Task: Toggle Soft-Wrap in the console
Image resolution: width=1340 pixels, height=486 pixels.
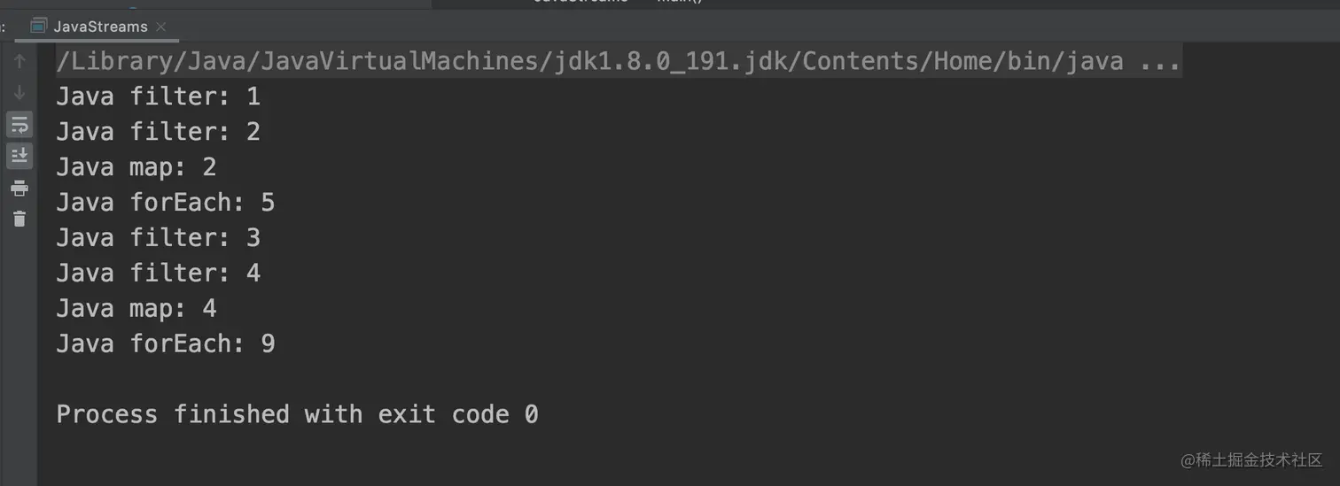Action: tap(19, 124)
